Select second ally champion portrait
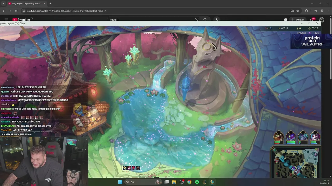The image size is (332, 186). coord(291,136)
